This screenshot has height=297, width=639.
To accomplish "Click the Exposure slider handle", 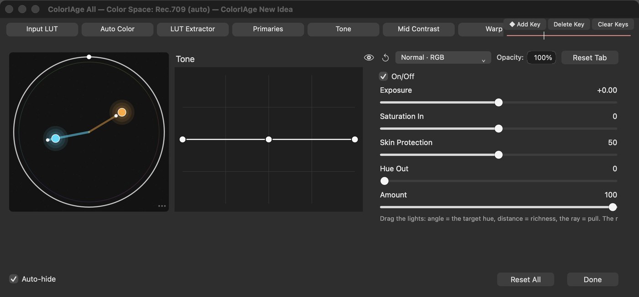I will [x=498, y=102].
